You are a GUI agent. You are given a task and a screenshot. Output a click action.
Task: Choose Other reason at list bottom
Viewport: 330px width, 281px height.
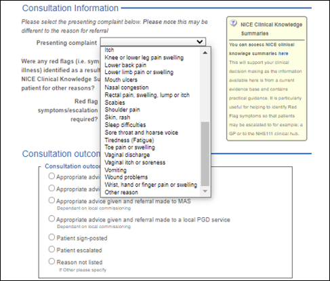121,192
